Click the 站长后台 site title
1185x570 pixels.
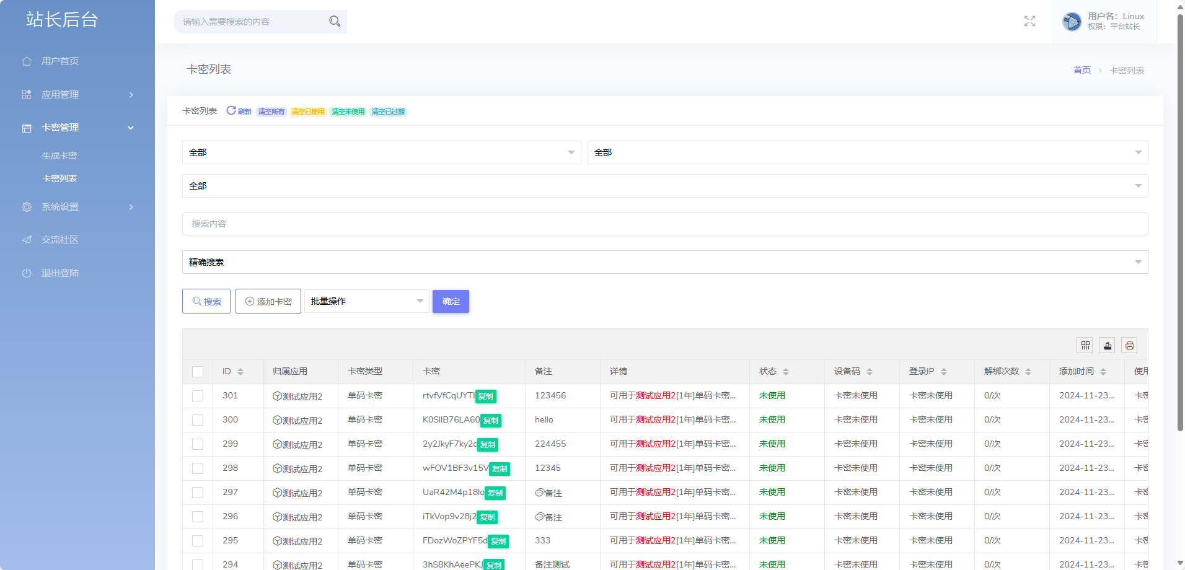(x=62, y=20)
